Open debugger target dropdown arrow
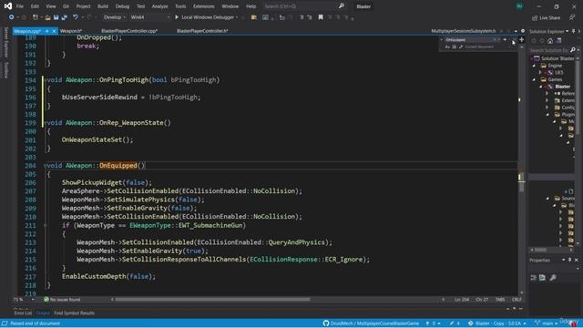This screenshot has height=328, width=583. [237, 17]
